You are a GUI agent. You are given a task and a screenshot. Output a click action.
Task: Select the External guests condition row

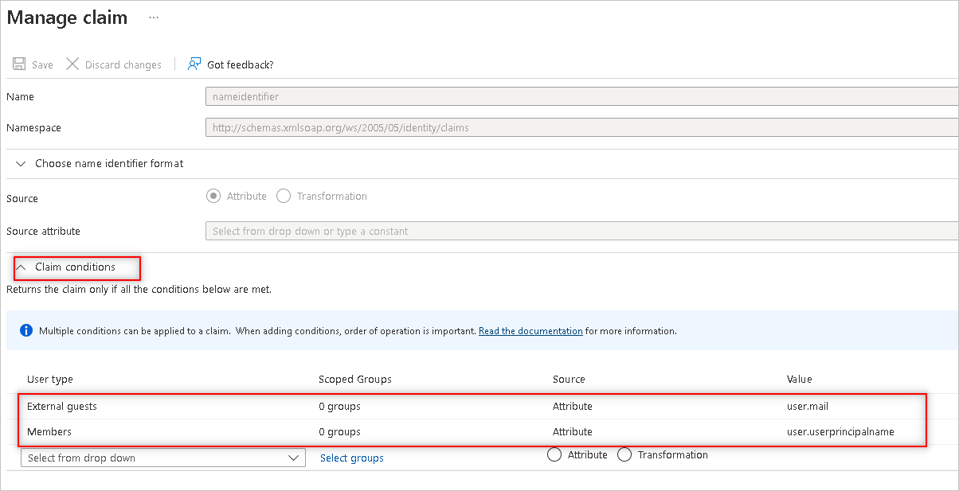(x=62, y=407)
